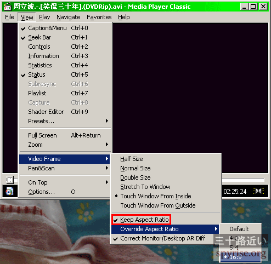Click the audio speaker status icon
The image size is (271, 264).
click(x=258, y=191)
